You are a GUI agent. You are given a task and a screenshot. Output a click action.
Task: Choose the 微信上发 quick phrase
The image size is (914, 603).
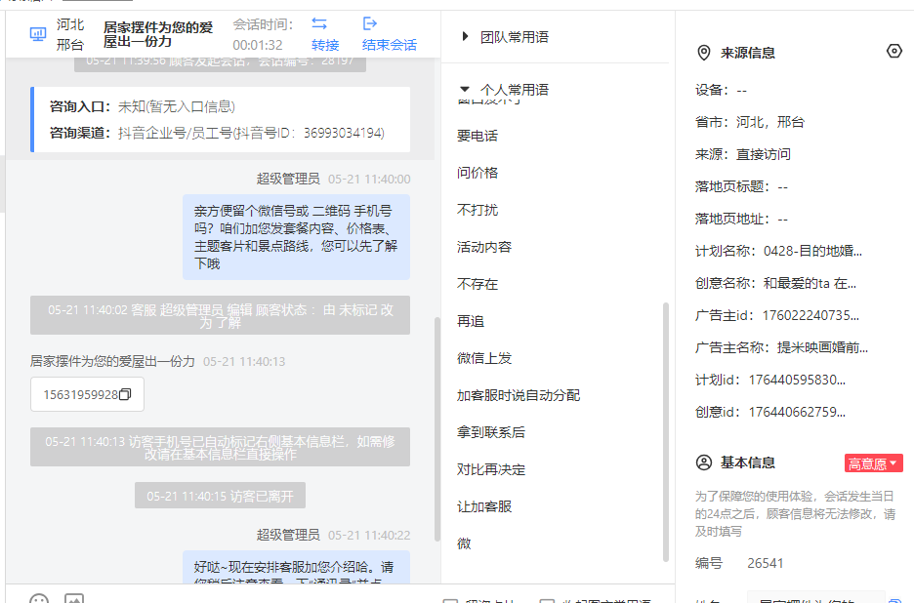[x=484, y=358]
